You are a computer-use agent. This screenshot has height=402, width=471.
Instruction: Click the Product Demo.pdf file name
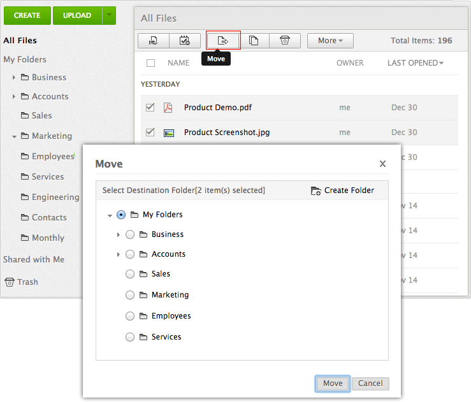point(218,108)
